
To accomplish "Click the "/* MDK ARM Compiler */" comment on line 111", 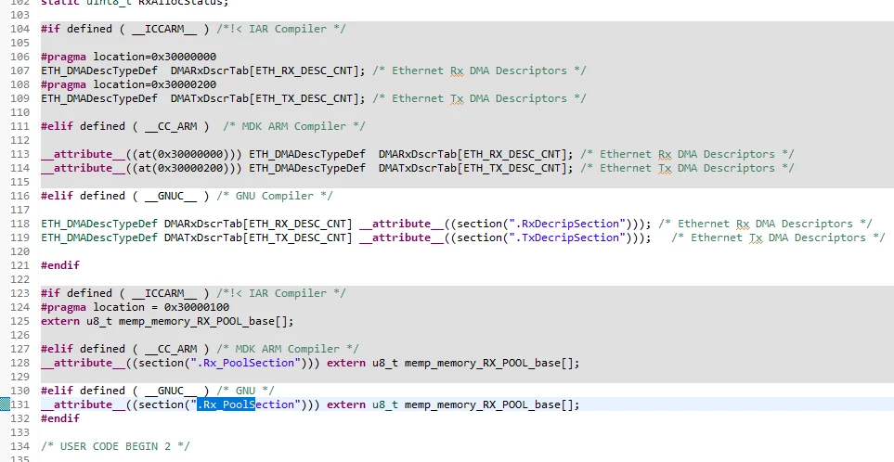I will [x=294, y=126].
